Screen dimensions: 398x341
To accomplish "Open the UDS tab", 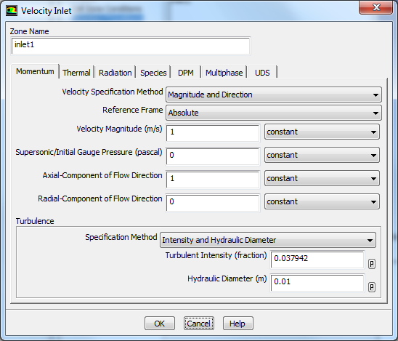I will coord(262,73).
